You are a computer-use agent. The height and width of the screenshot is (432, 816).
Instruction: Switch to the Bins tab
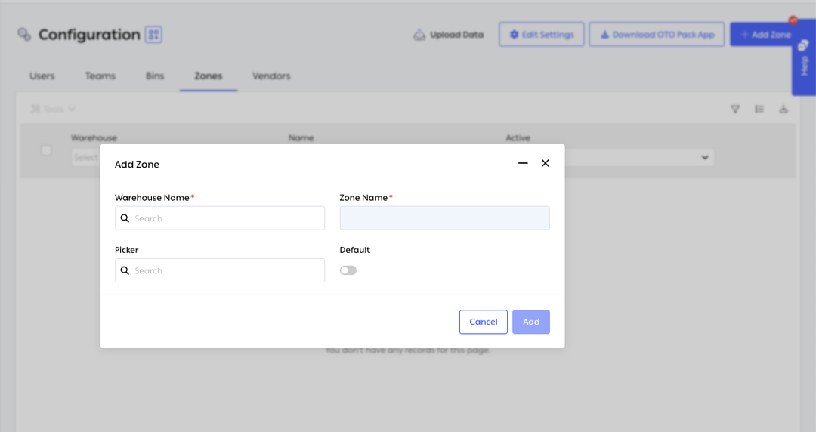click(x=155, y=76)
